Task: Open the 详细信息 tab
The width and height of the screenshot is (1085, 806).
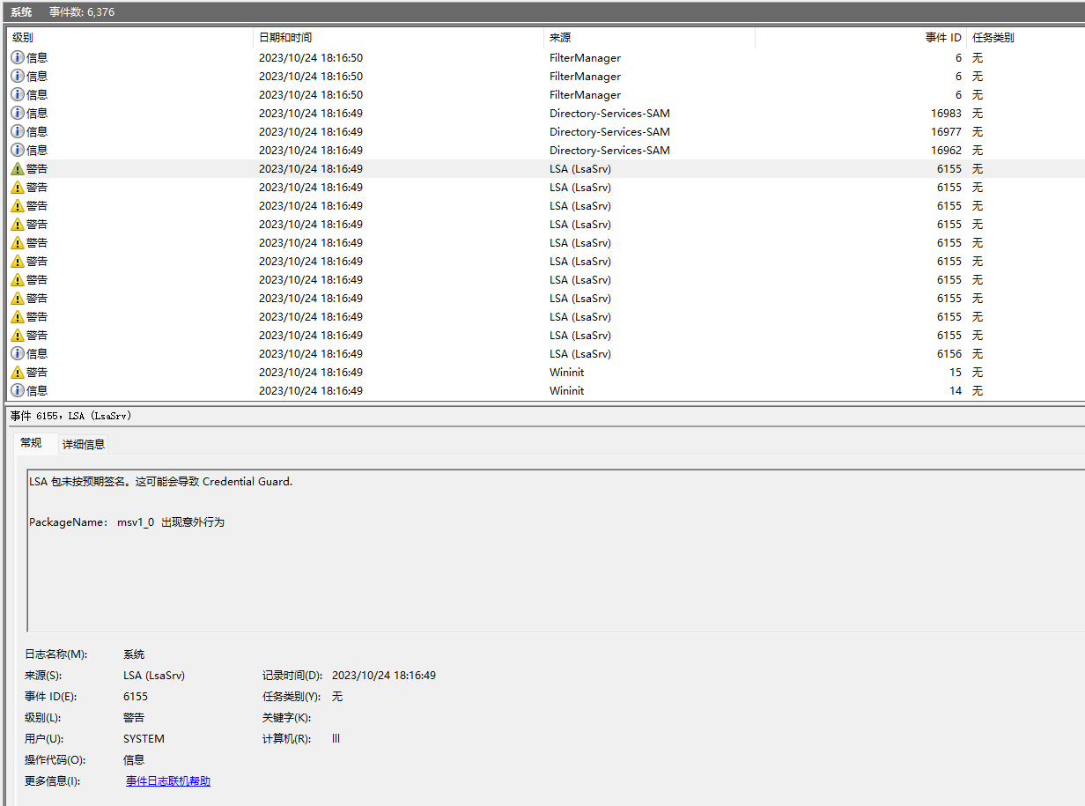Action: click(x=84, y=445)
